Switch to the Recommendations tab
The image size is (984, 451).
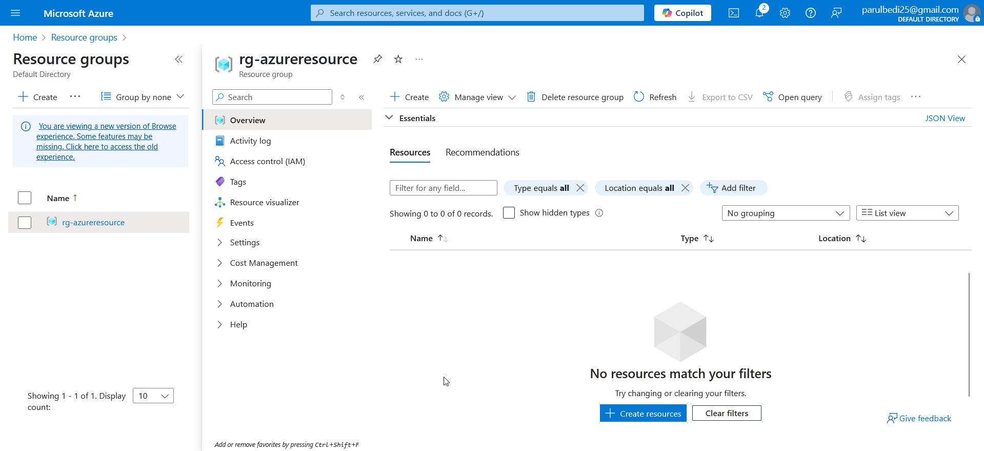(x=482, y=152)
